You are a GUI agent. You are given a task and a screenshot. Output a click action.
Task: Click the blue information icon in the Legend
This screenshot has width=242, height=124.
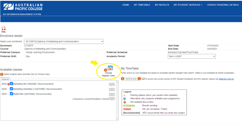(x=125, y=99)
